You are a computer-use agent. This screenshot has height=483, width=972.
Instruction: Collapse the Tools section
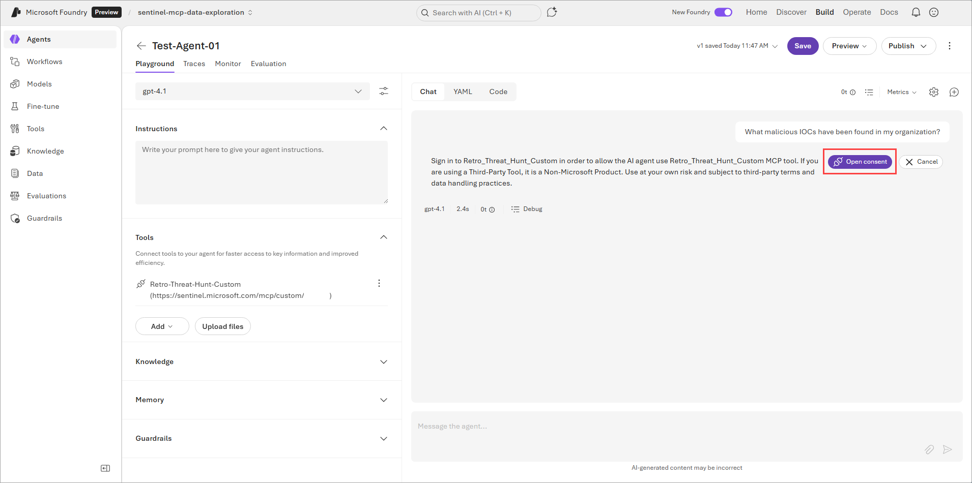pos(384,237)
